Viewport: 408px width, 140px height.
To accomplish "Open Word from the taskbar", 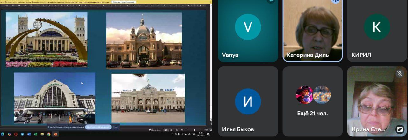I will (x=29, y=134).
